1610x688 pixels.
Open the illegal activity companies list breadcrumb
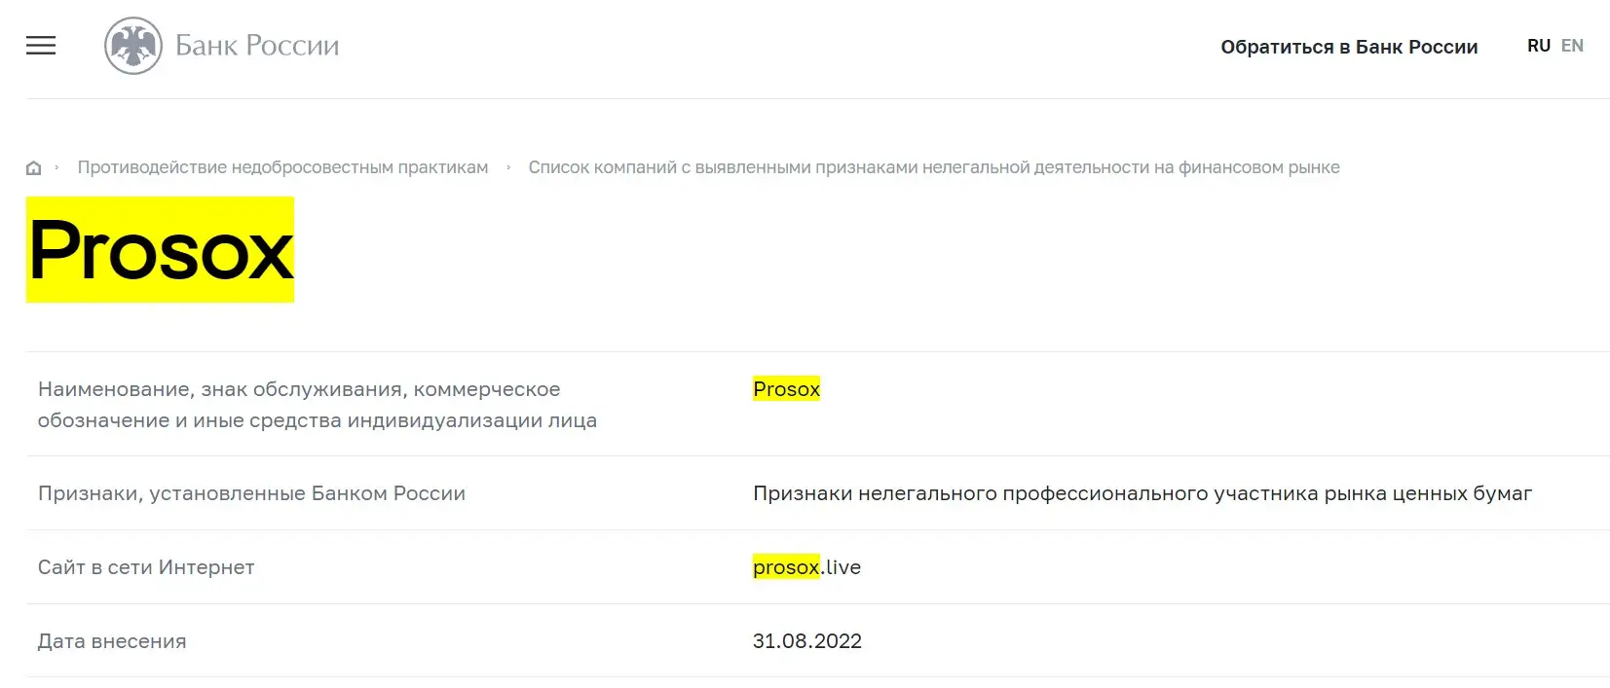[x=934, y=166]
